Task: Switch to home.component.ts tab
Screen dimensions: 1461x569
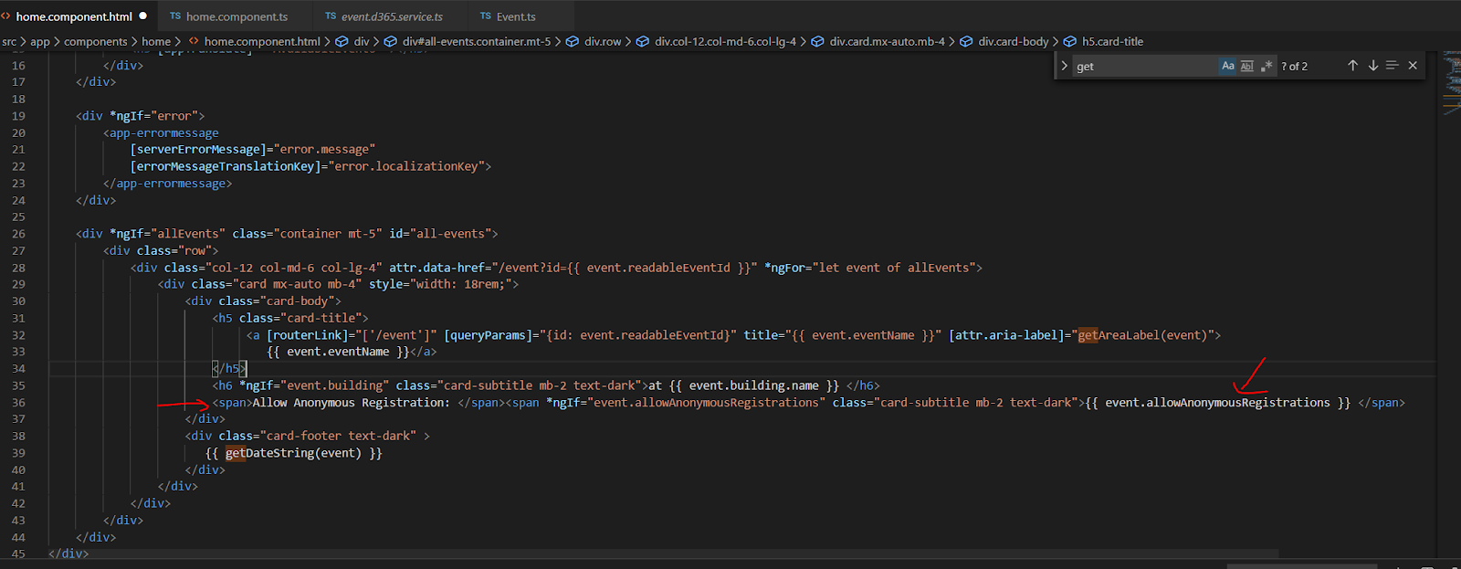Action: click(236, 16)
